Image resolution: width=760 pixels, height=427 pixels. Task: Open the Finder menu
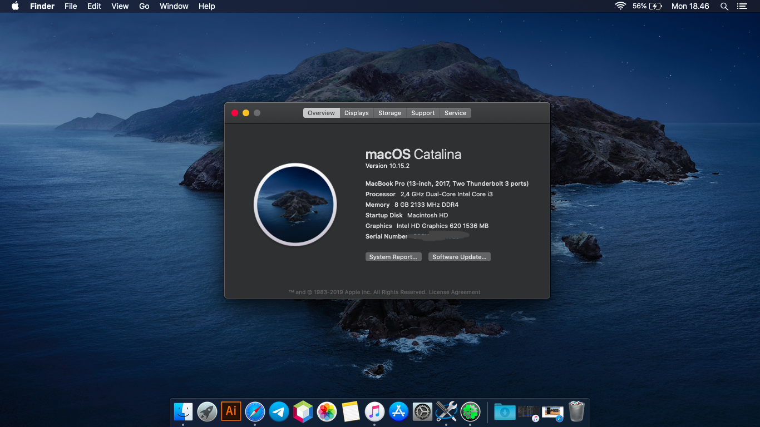pos(42,6)
